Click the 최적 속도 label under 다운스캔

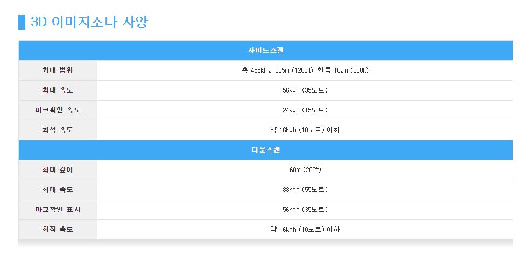[58, 230]
